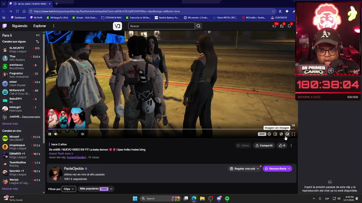Open SLAKUNTV channel in sidebar
This screenshot has width=362, height=203.
(22, 50)
